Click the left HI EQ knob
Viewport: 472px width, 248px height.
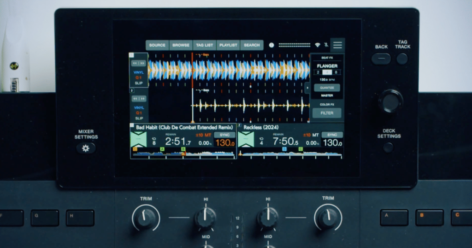click(x=205, y=218)
